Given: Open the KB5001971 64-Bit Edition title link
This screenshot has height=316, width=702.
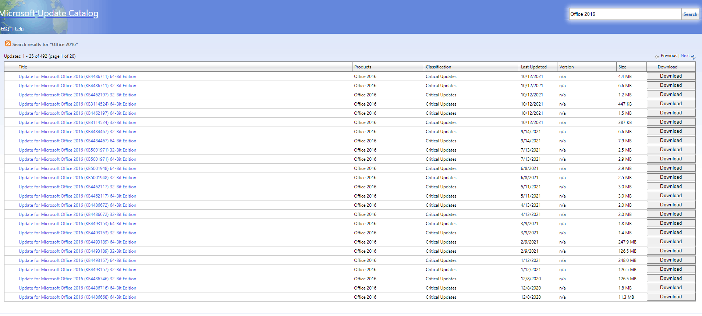Looking at the screenshot, I should [78, 159].
